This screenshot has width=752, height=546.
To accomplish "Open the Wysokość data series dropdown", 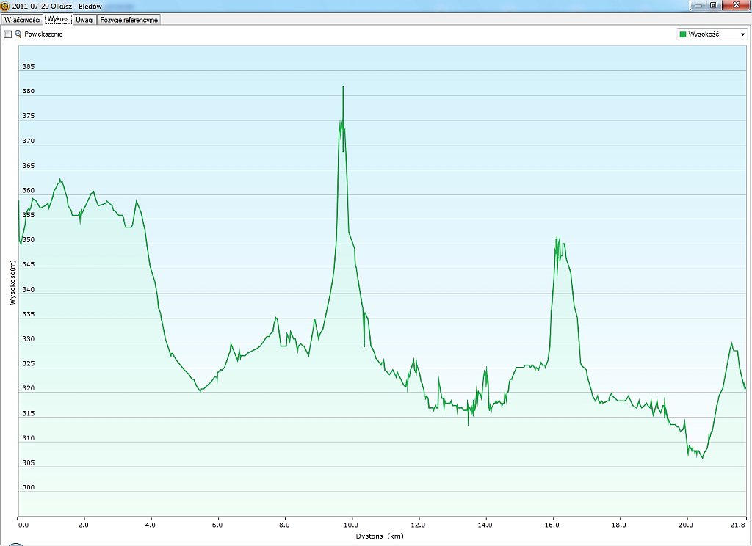I will pyautogui.click(x=711, y=34).
